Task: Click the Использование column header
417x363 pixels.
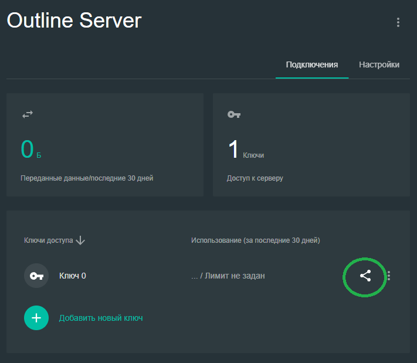Action: click(x=255, y=240)
